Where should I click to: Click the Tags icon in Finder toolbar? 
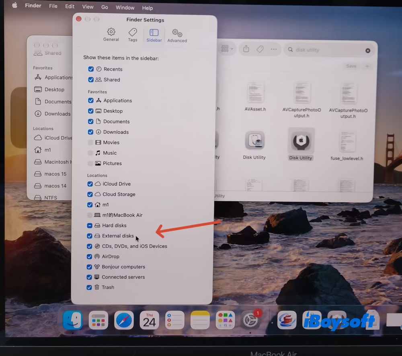coord(260,49)
